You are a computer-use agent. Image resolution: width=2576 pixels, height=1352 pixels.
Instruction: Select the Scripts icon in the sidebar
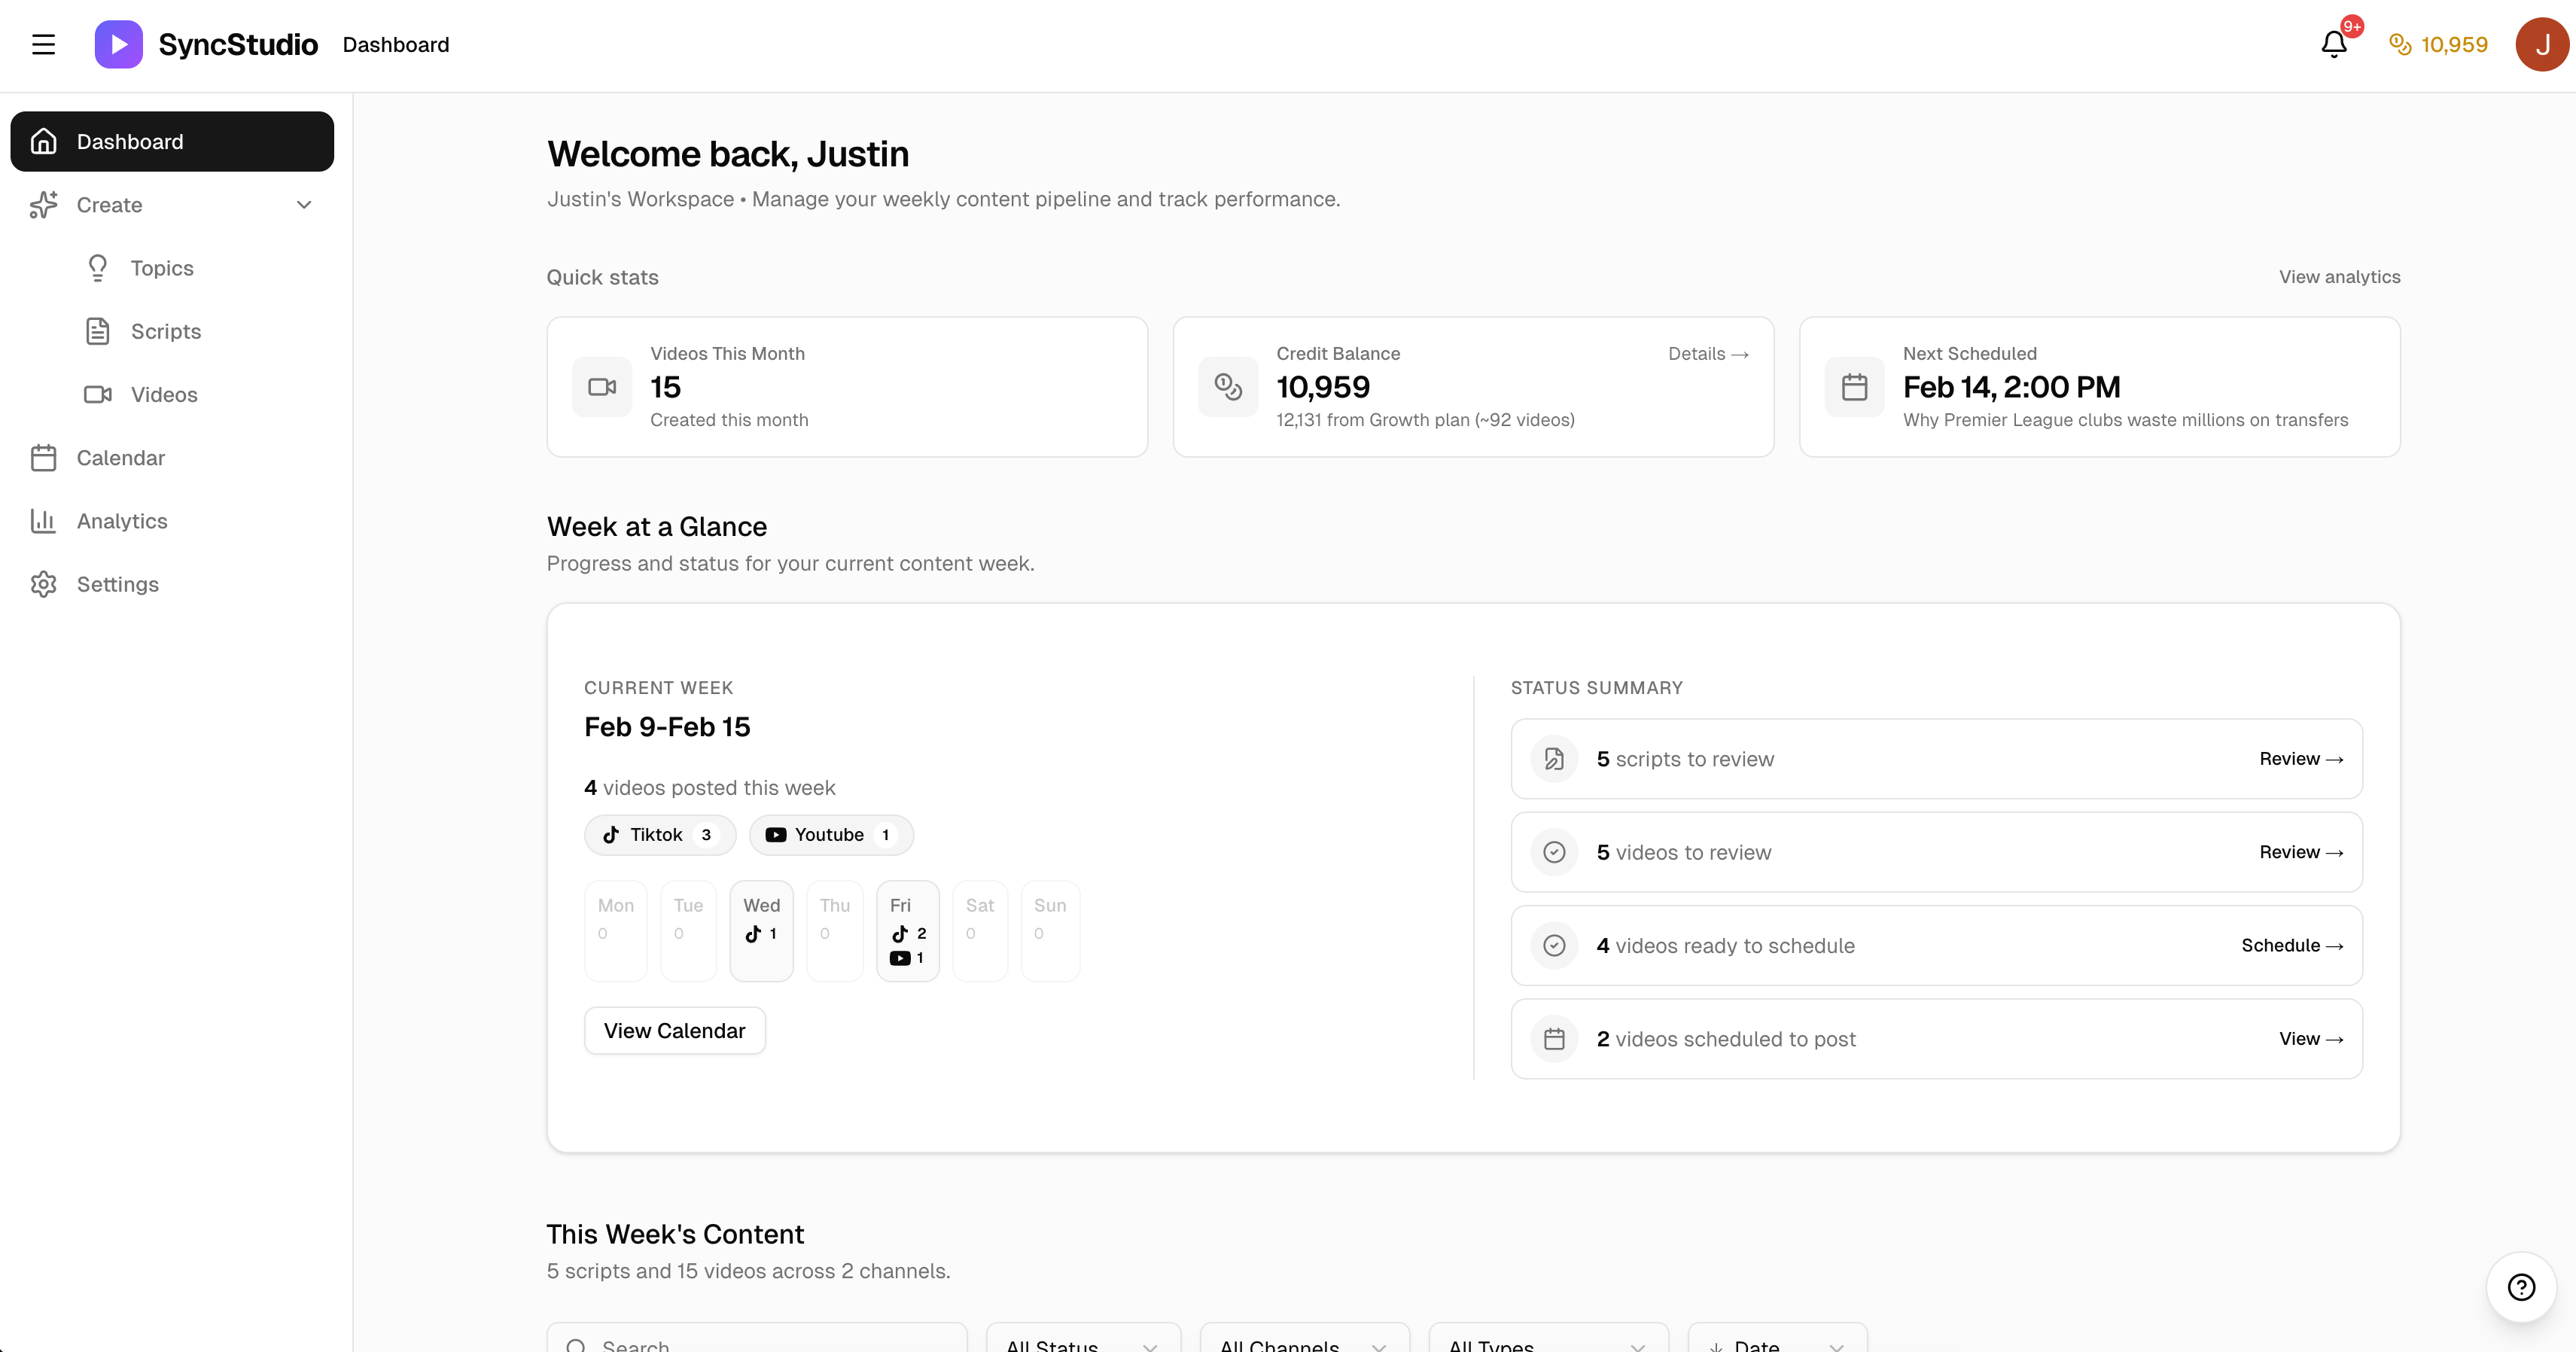pos(97,331)
